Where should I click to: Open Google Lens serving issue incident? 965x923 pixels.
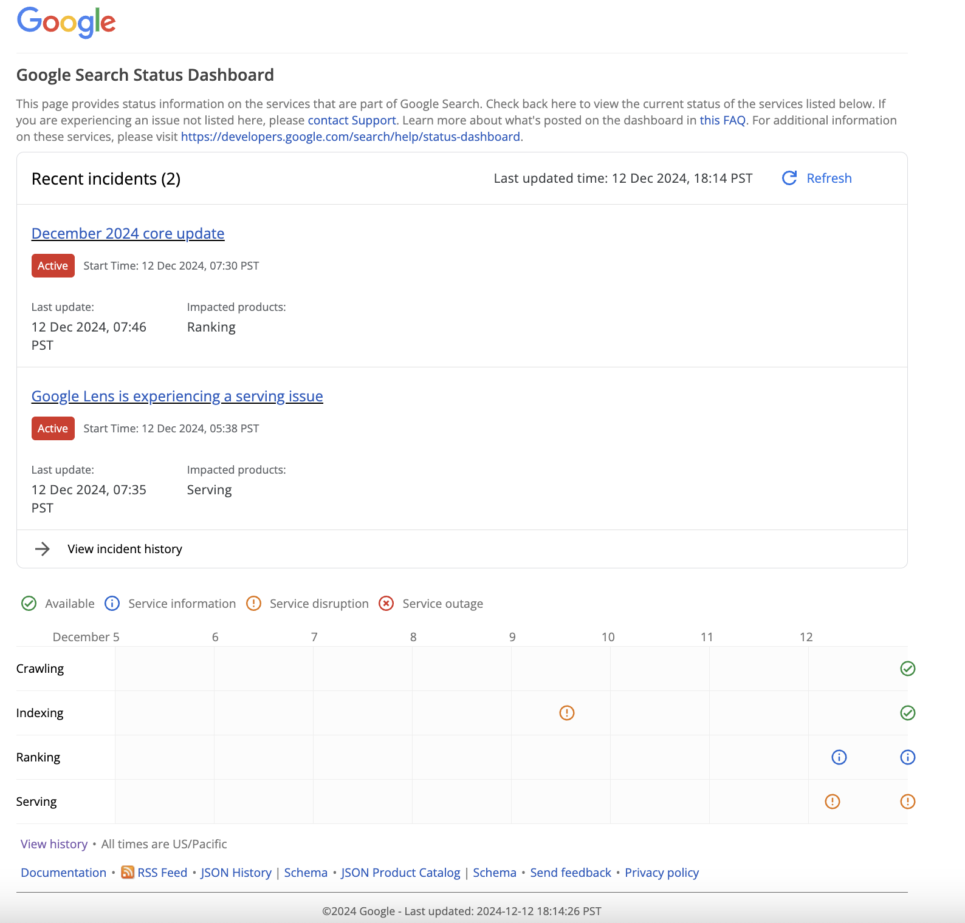[x=177, y=397]
